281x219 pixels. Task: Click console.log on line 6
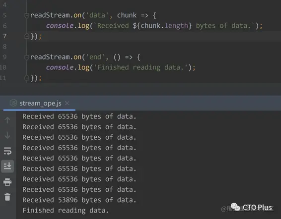68,26
